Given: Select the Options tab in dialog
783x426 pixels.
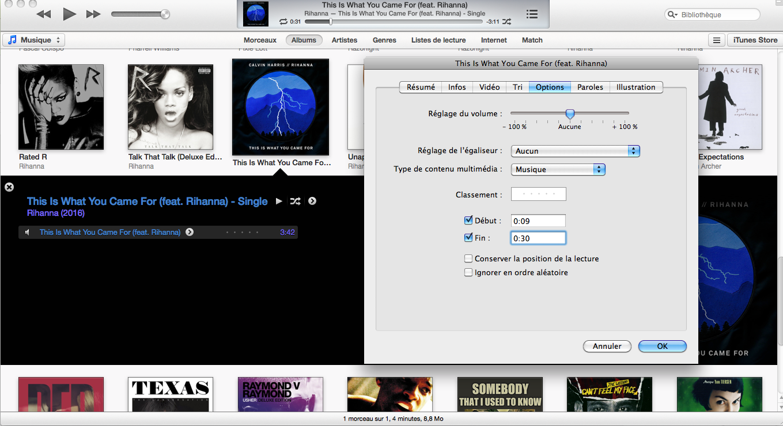Looking at the screenshot, I should (550, 87).
